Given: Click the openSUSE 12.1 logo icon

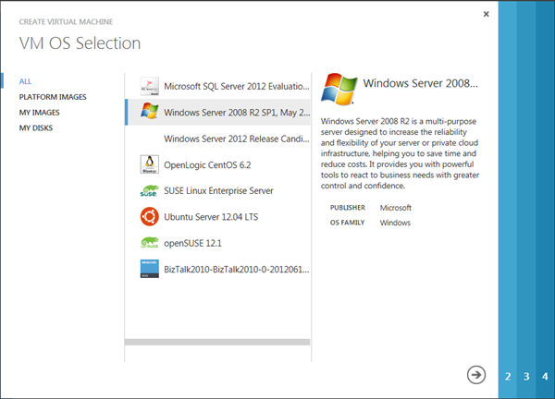Looking at the screenshot, I should click(x=149, y=243).
